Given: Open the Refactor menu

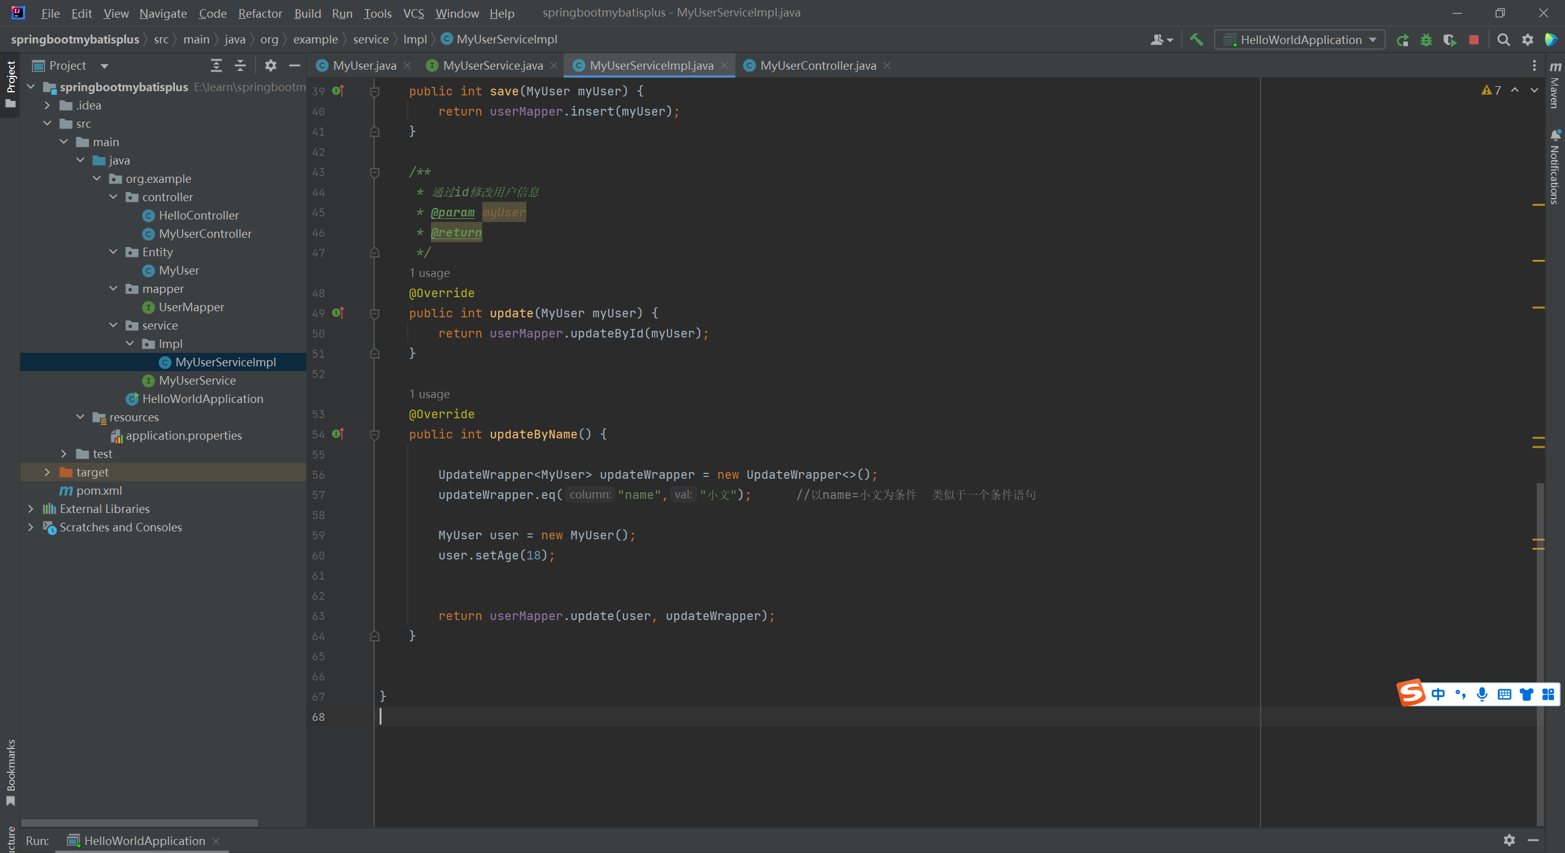Looking at the screenshot, I should (x=260, y=13).
